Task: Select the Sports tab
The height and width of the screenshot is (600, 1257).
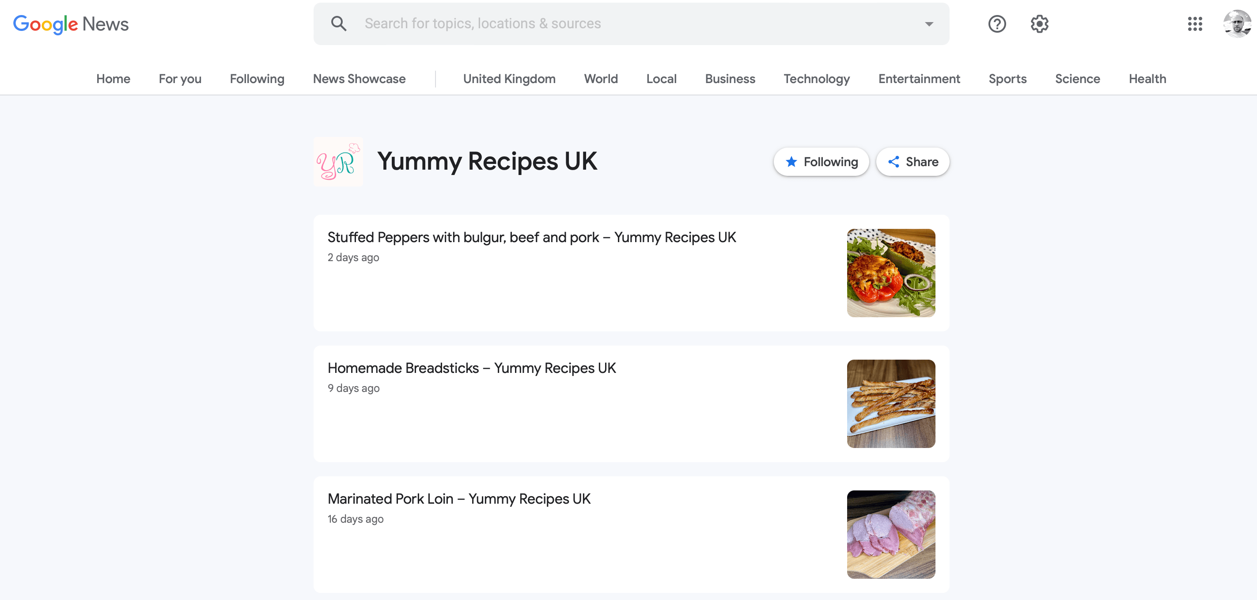Action: [x=1007, y=79]
